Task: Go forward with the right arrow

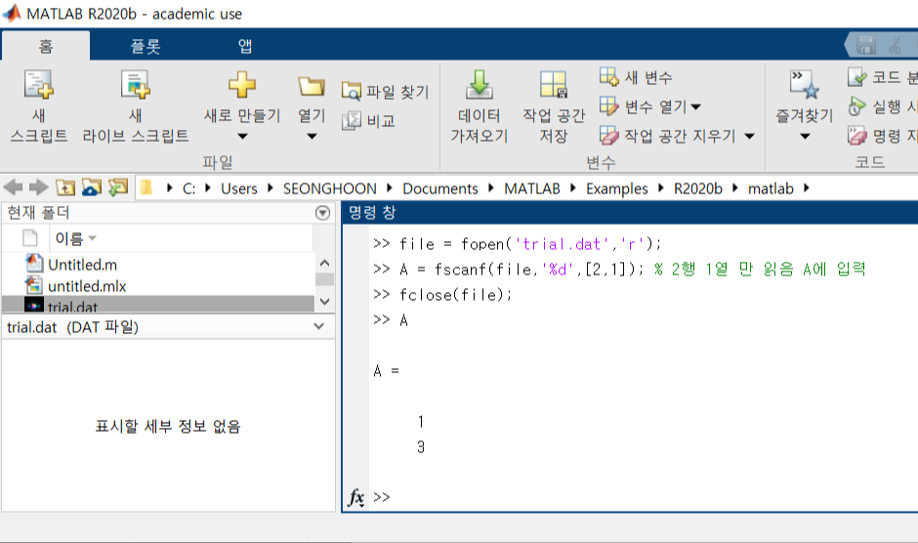Action: coord(39,188)
